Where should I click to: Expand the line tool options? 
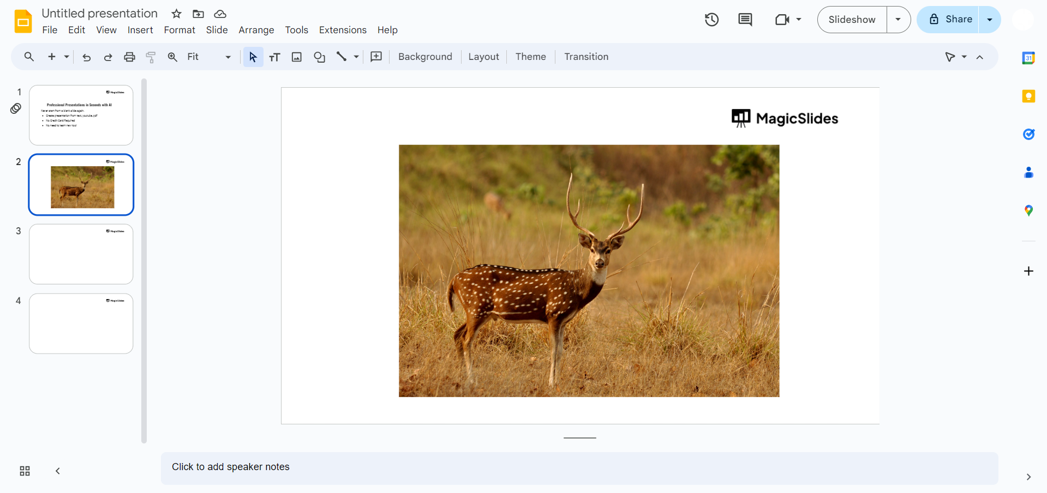coord(356,57)
